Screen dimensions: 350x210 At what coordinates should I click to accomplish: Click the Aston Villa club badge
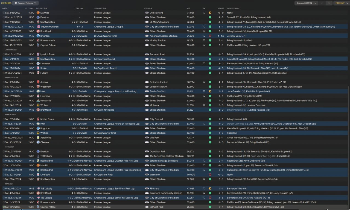pos(38,138)
